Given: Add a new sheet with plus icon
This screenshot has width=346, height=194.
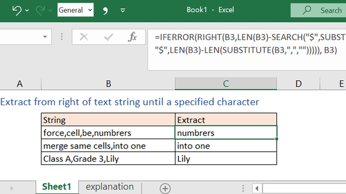Looking at the screenshot, I should (165, 188).
